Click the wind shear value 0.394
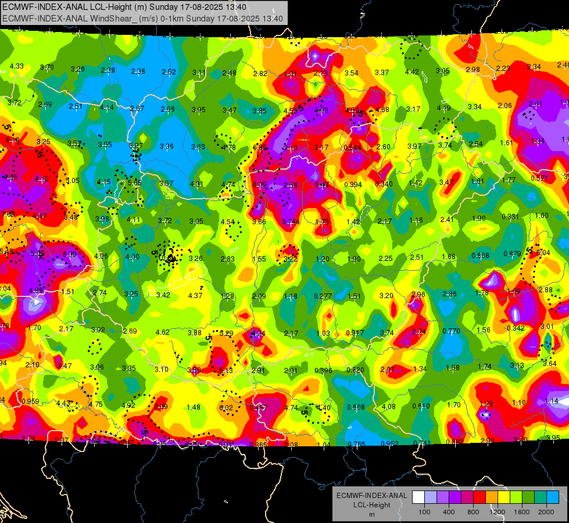Image resolution: width=569 pixels, height=523 pixels. (353, 184)
